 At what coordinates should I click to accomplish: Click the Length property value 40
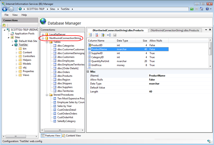(151, 92)
